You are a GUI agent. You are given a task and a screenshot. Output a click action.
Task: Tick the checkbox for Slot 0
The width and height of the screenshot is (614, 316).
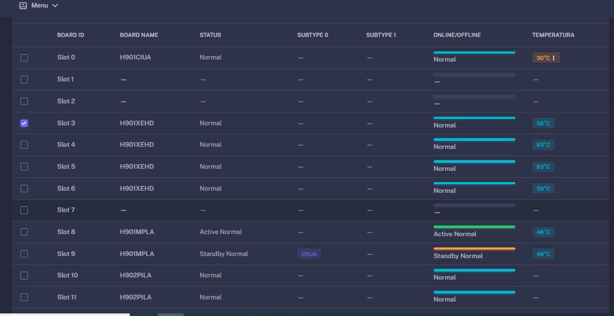coord(24,57)
